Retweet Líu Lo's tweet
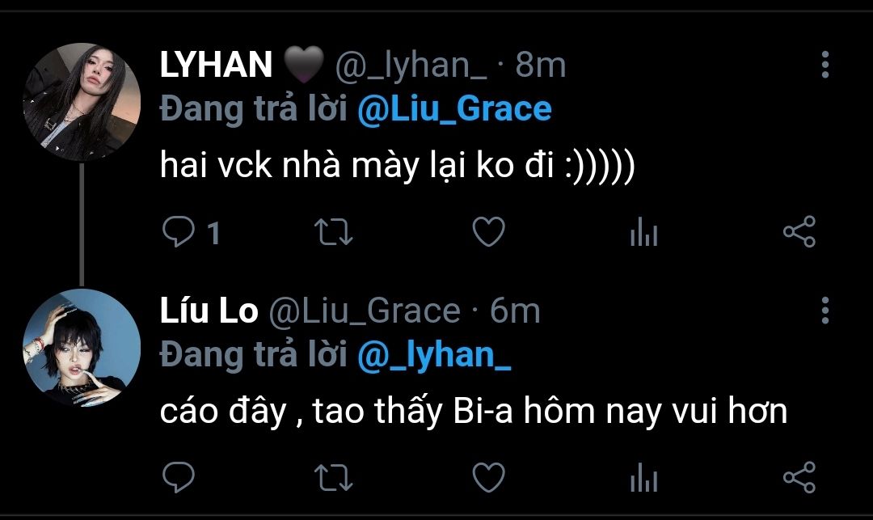 [x=332, y=477]
